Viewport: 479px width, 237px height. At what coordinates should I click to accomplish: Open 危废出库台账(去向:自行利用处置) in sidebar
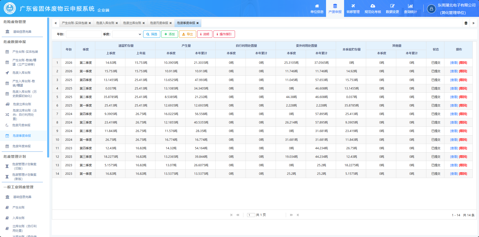click(25, 115)
